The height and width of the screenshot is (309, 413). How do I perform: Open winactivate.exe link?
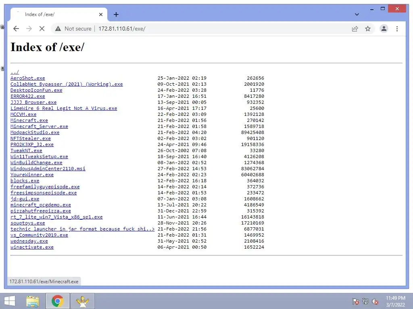pyautogui.click(x=32, y=247)
